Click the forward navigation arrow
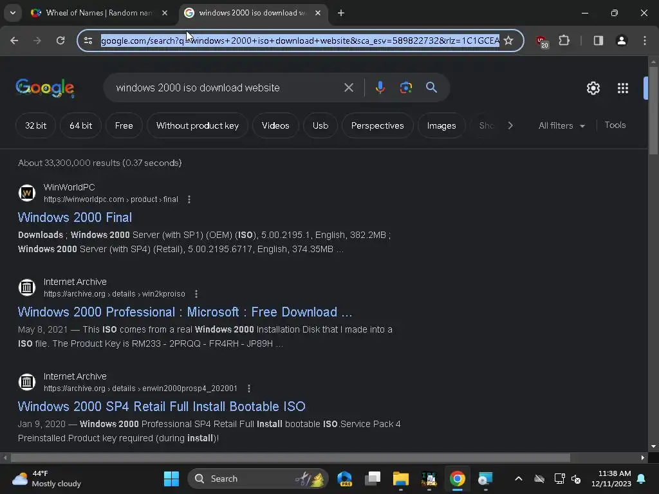 point(37,41)
